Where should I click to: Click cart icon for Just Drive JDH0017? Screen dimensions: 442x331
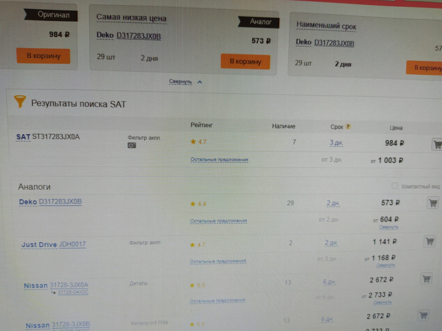[x=430, y=241]
